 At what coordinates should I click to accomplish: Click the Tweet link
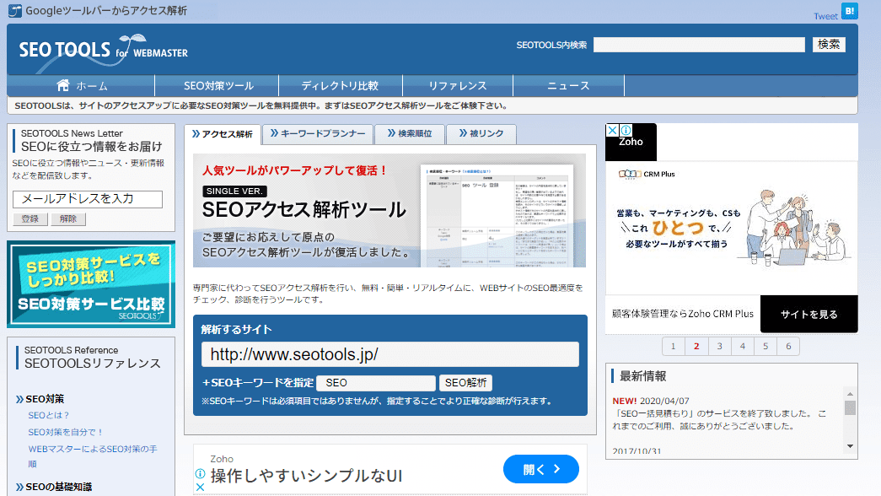pyautogui.click(x=825, y=16)
